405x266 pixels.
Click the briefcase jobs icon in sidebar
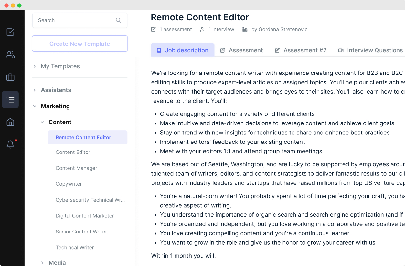point(10,77)
